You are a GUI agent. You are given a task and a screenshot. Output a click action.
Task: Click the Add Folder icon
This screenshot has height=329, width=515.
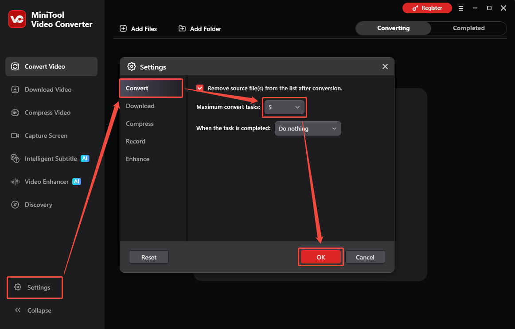tap(182, 28)
